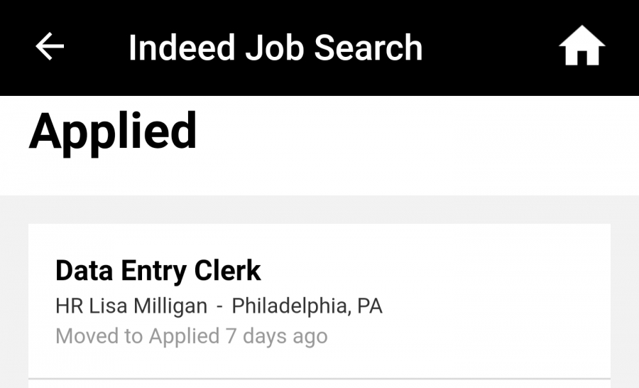Tap the back arrow icon
The height and width of the screenshot is (388, 639).
tap(50, 46)
